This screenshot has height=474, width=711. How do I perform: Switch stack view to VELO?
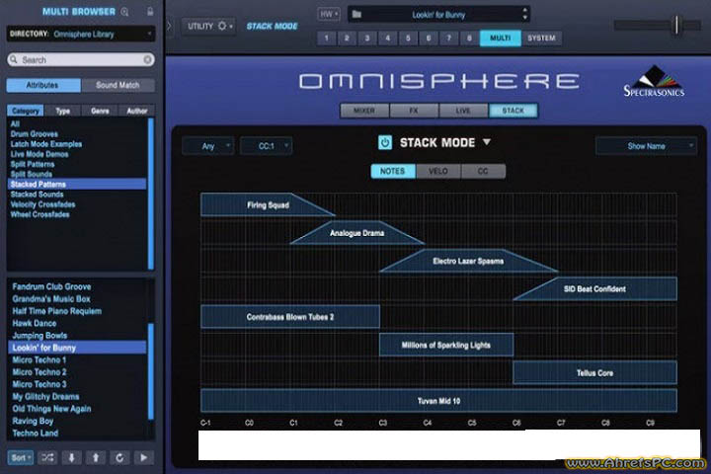point(438,171)
